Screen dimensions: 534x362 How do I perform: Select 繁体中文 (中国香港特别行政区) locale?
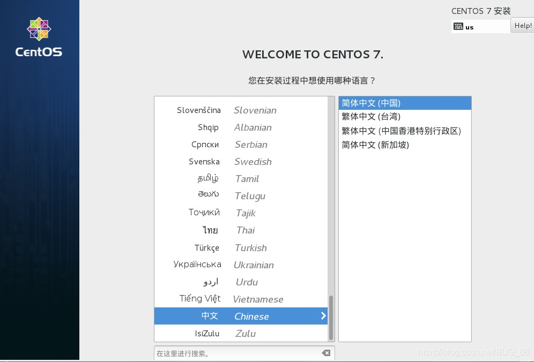(x=405, y=131)
